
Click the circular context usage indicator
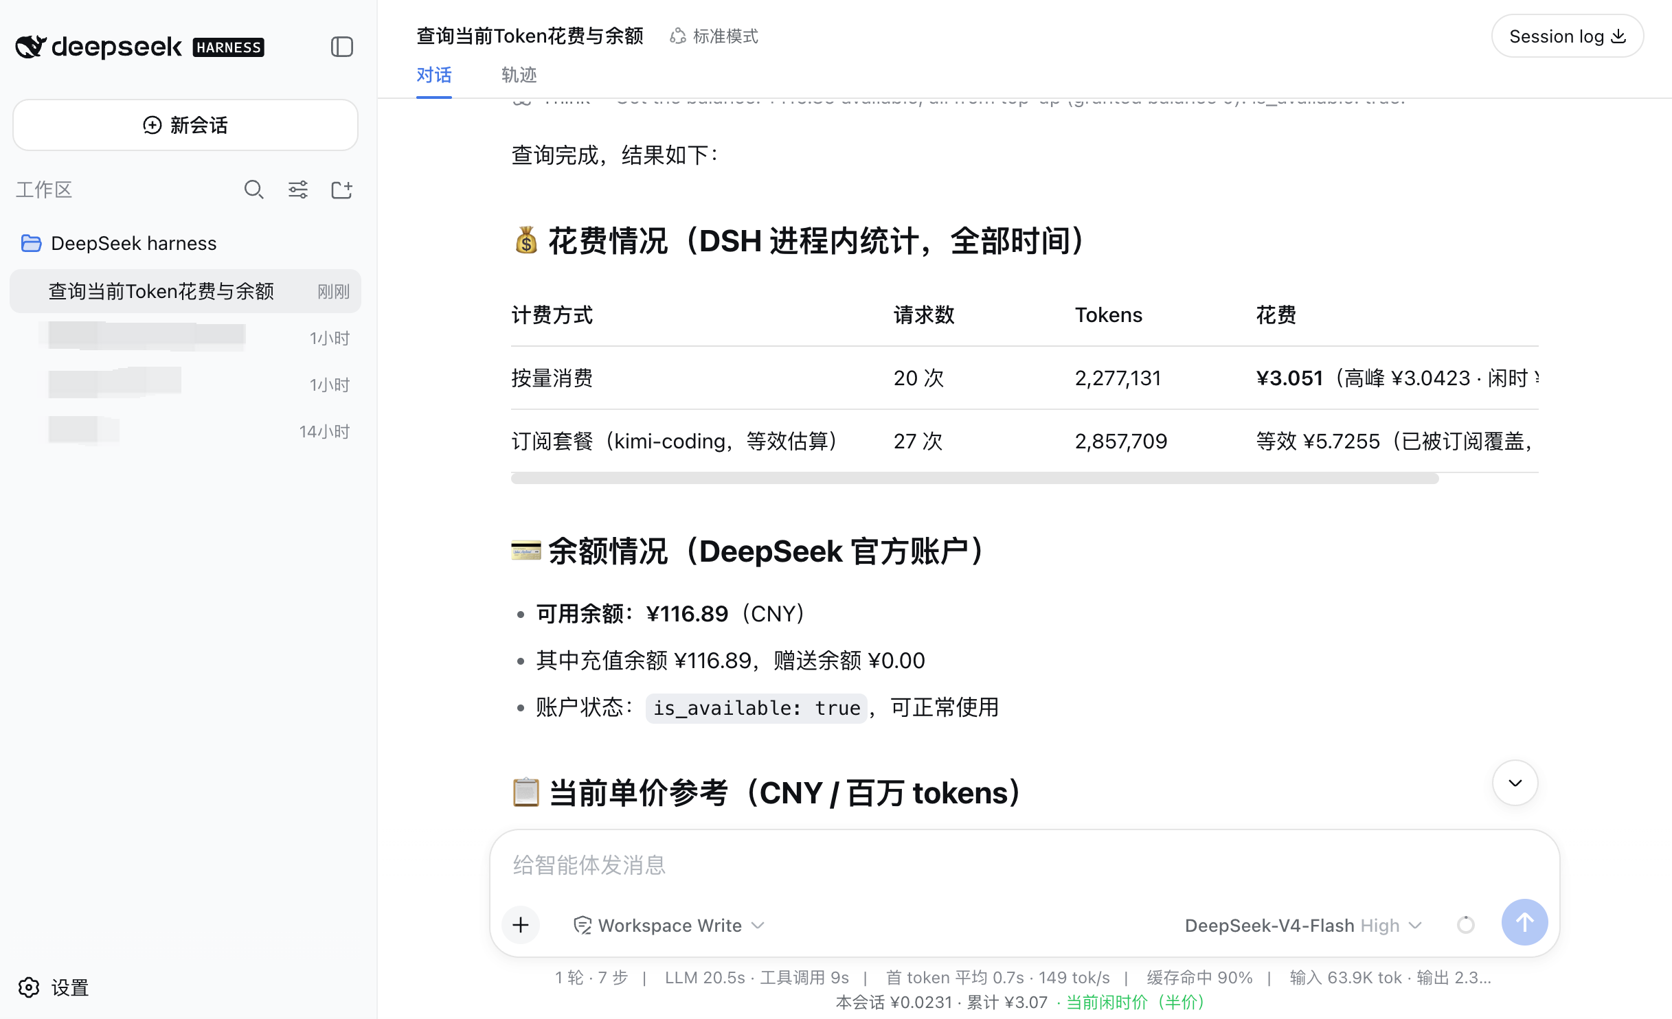pos(1466,925)
